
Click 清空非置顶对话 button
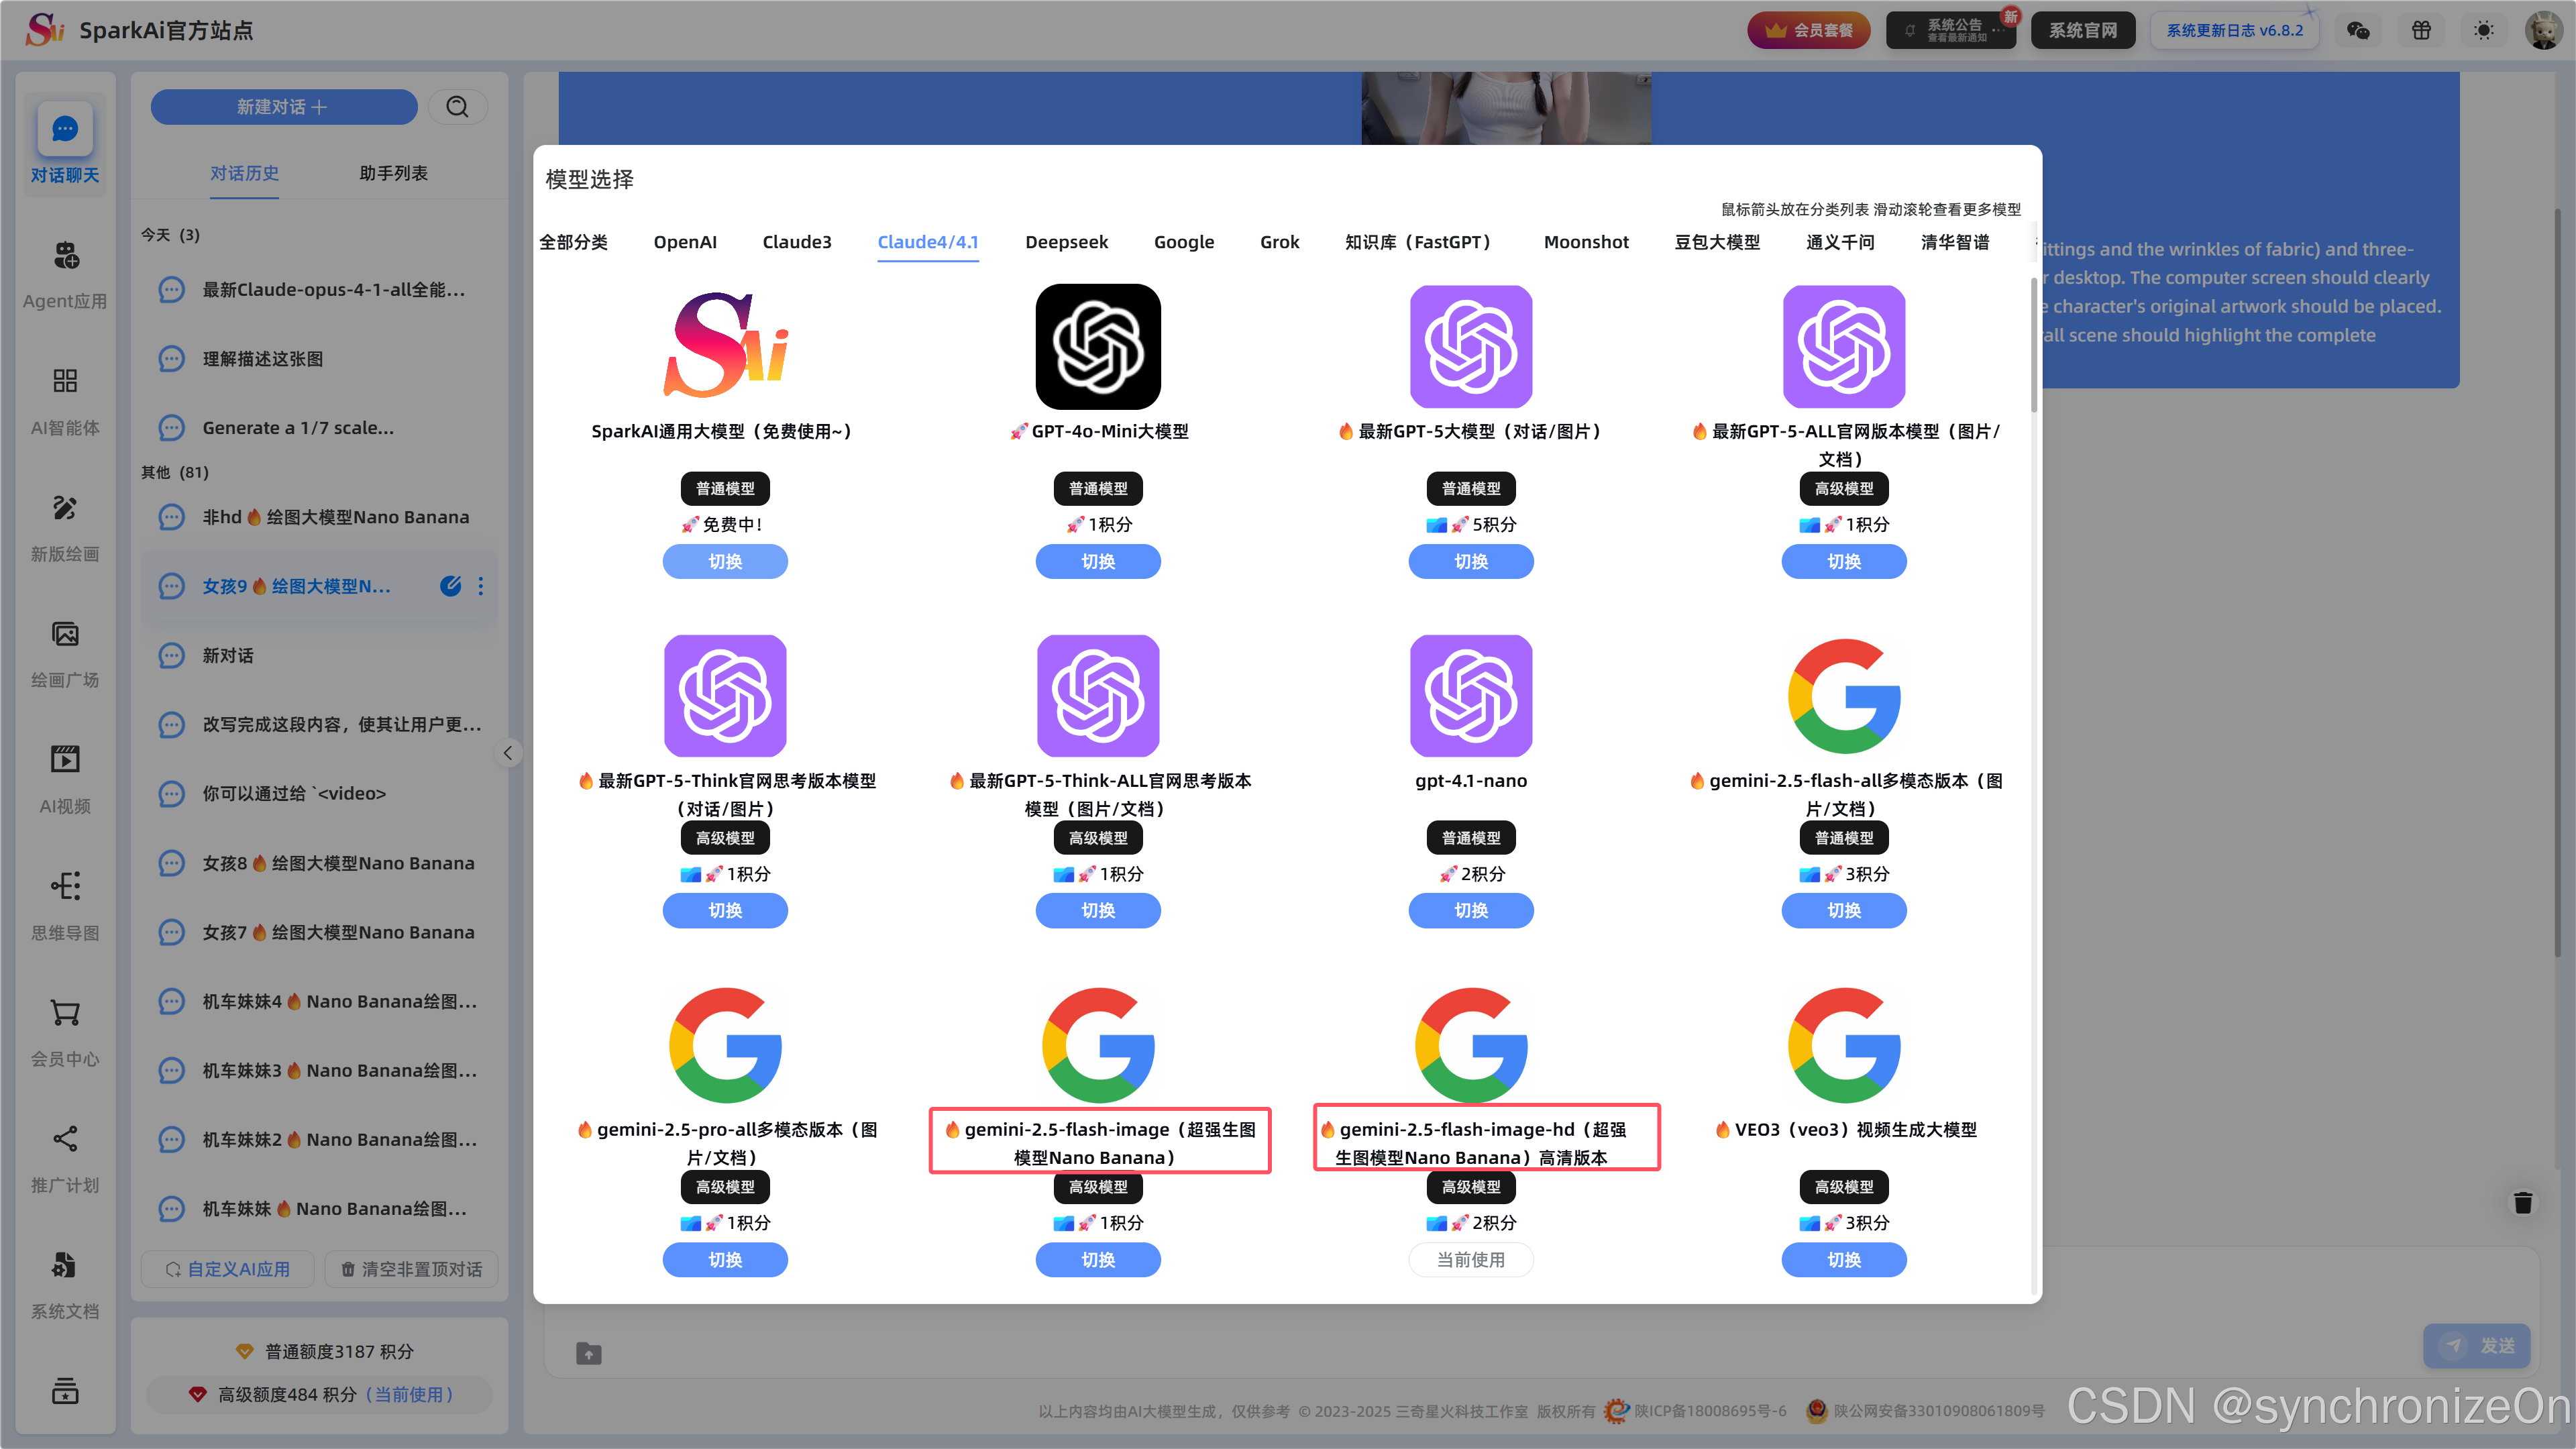(x=411, y=1269)
